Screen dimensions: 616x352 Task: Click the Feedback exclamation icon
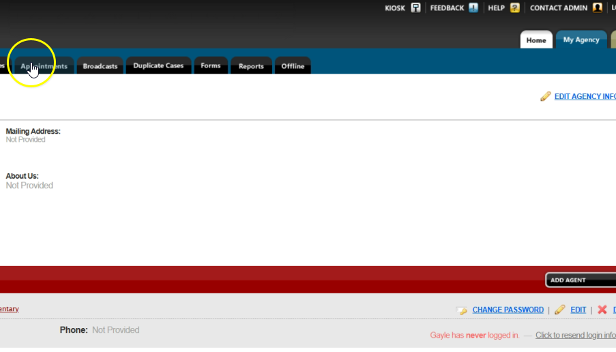[473, 8]
